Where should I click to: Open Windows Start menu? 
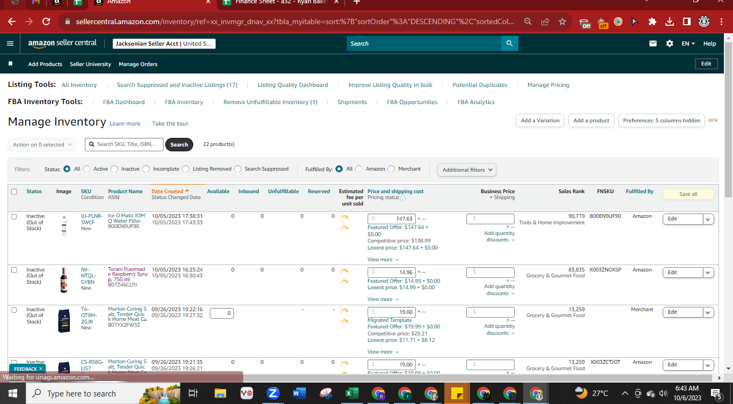(12, 393)
